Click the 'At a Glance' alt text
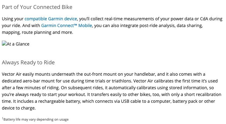This screenshot has width=226, height=124. [x=18, y=44]
